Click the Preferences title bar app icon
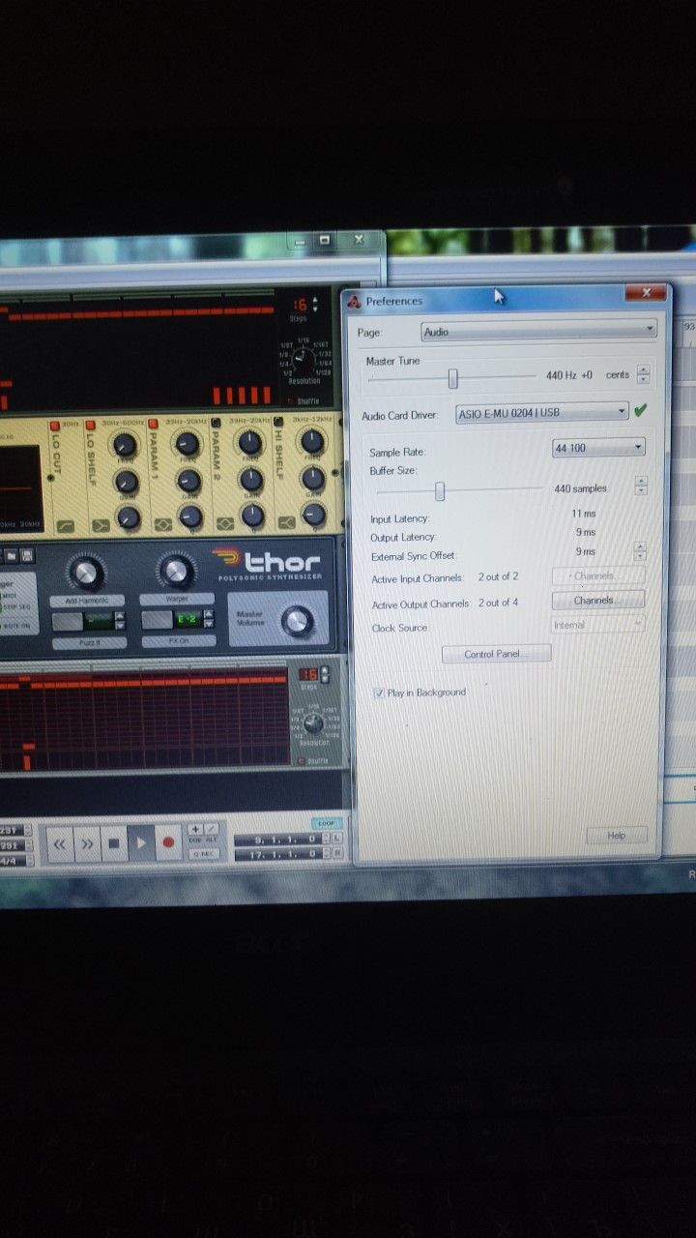Viewport: 696px width, 1238px height. (x=355, y=301)
